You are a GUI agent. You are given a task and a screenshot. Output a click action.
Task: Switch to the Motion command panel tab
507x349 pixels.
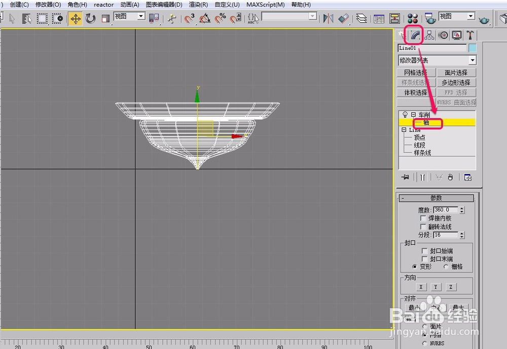pos(443,36)
